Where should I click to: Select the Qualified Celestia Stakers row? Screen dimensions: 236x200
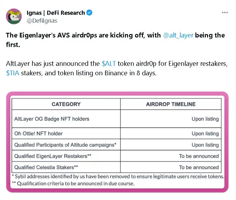coord(51,167)
